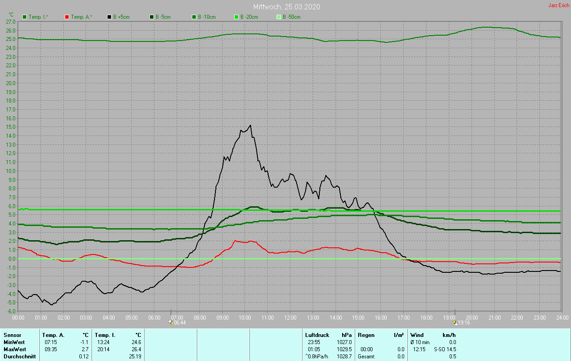Click the '-6.0' label on the temperature axis
Viewport: 571px width, 361px height.
(11, 312)
